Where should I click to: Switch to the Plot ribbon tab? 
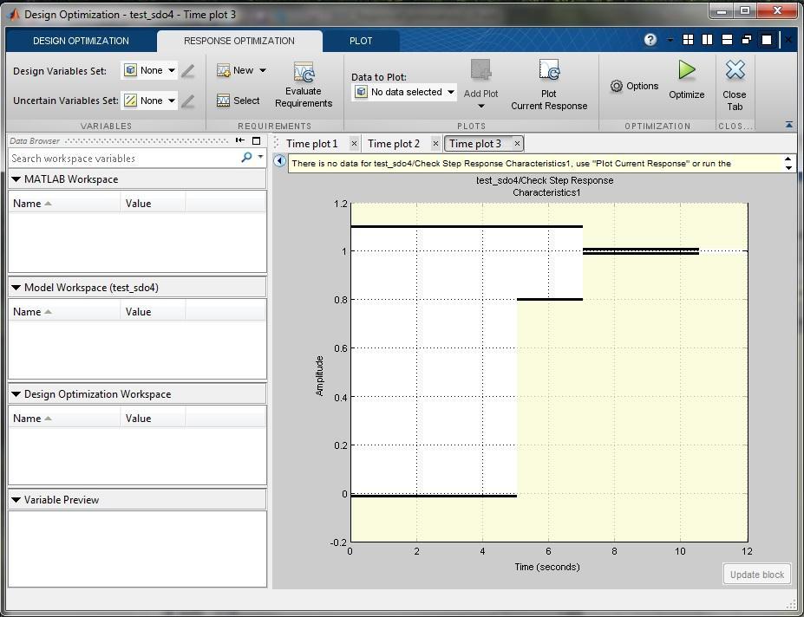pyautogui.click(x=361, y=41)
